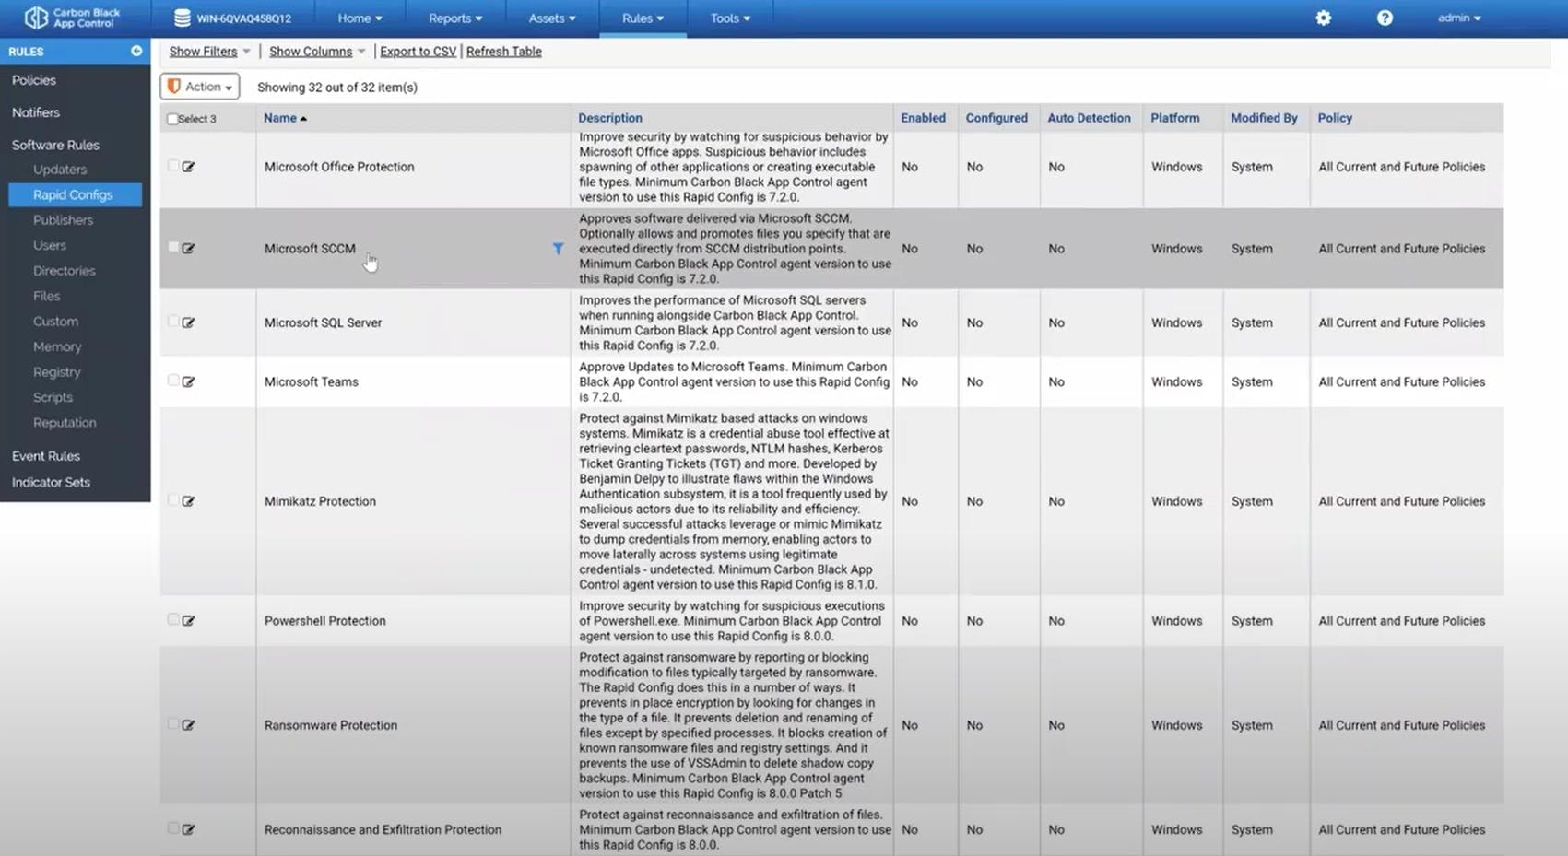Sort the table by the Name column header

[279, 118]
